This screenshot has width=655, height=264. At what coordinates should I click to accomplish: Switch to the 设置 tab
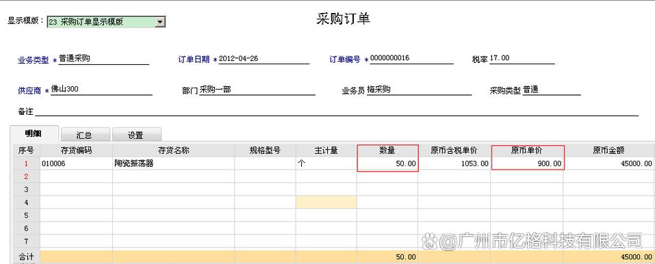point(136,135)
